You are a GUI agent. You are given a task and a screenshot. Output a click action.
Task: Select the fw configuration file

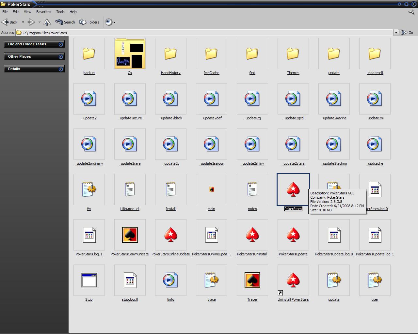coord(89,190)
